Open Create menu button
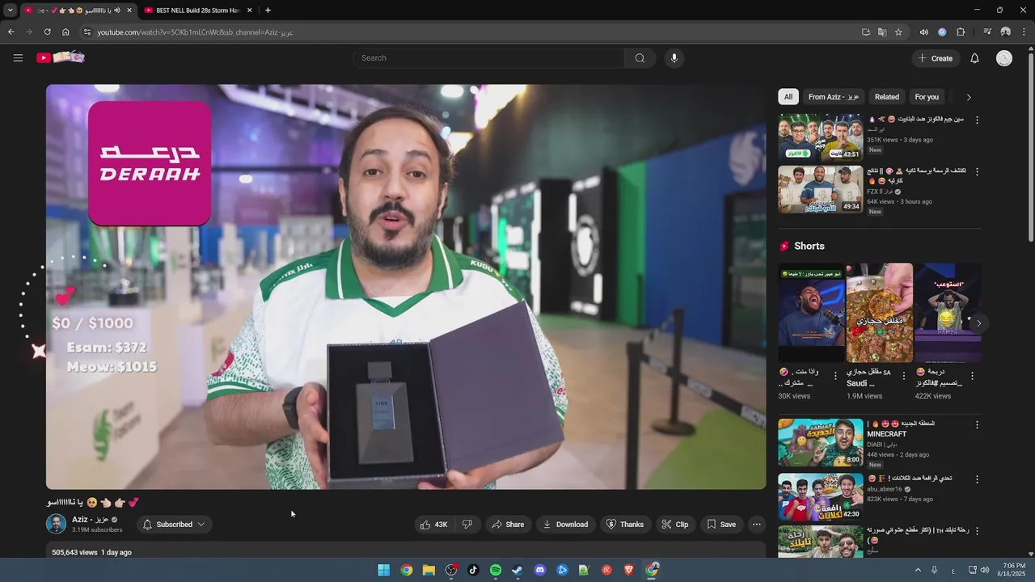 [936, 58]
